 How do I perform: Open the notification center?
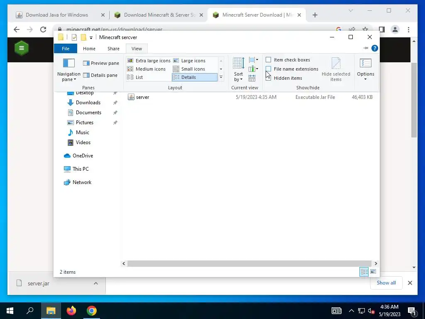pyautogui.click(x=412, y=311)
